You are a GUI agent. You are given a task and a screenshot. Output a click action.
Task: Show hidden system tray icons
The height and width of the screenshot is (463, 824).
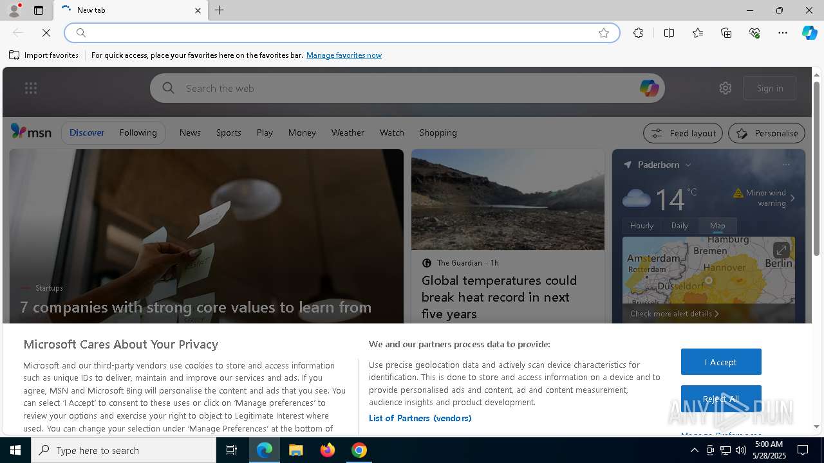tap(694, 450)
